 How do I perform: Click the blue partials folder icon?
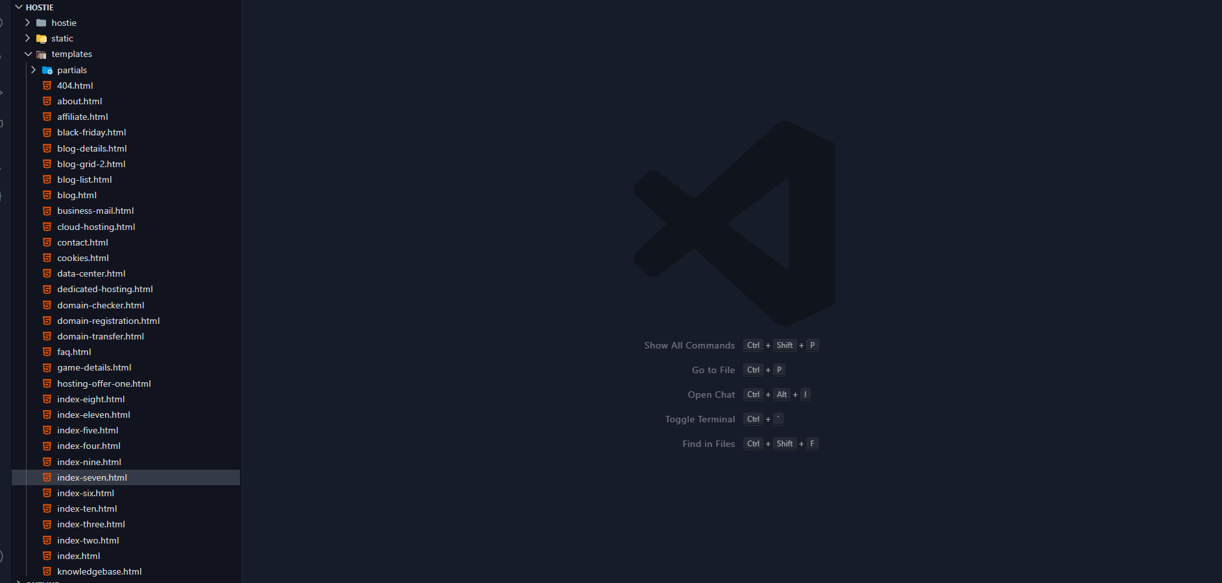coord(47,70)
